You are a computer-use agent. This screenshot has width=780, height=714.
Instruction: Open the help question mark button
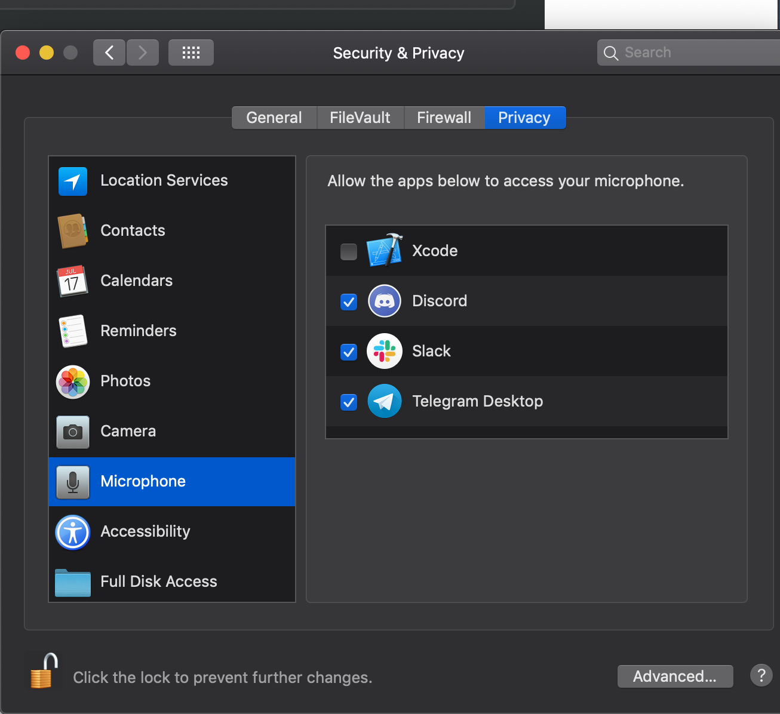761,675
